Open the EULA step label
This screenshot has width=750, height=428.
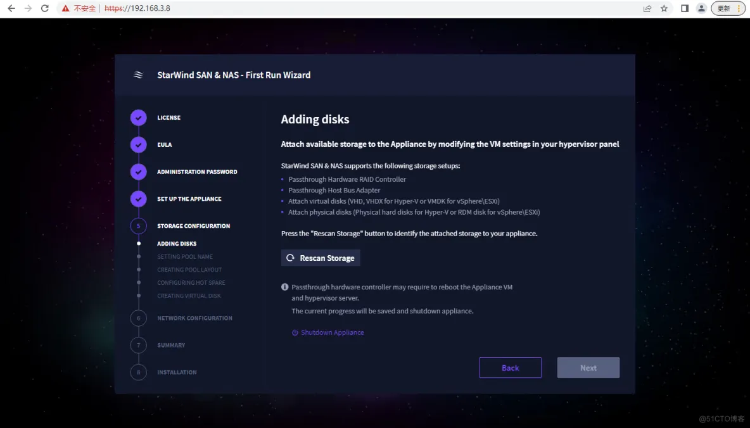165,144
